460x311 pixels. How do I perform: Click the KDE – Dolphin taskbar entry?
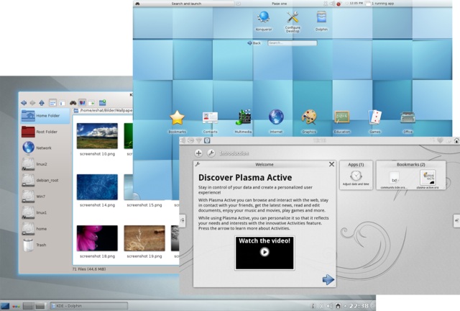[x=89, y=306]
